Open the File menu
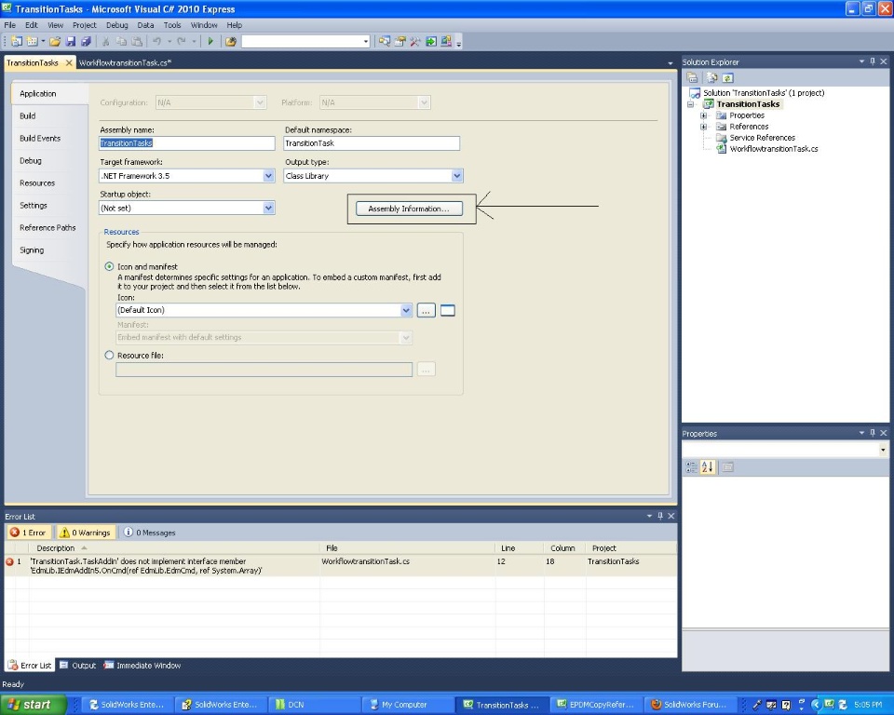 pyautogui.click(x=10, y=25)
